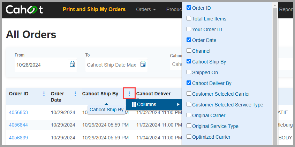Click the scrollbar up arrow in the columns list
The width and height of the screenshot is (295, 147).
tap(275, 6)
